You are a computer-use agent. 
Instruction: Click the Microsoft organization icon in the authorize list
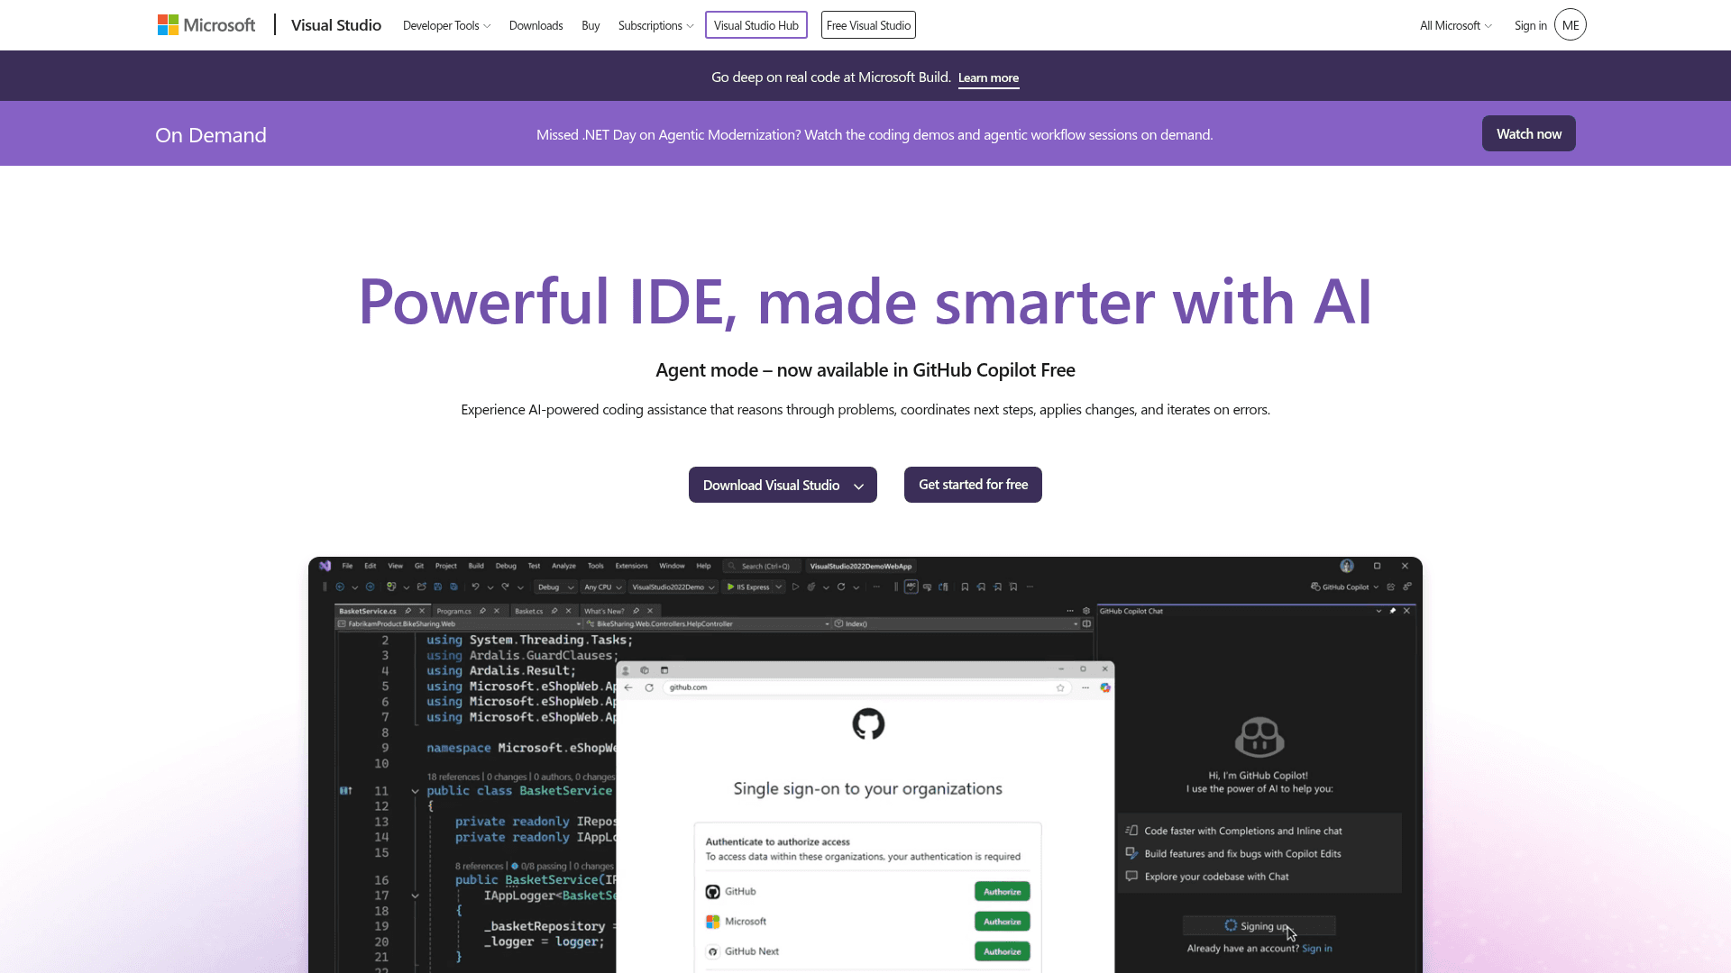pyautogui.click(x=712, y=922)
